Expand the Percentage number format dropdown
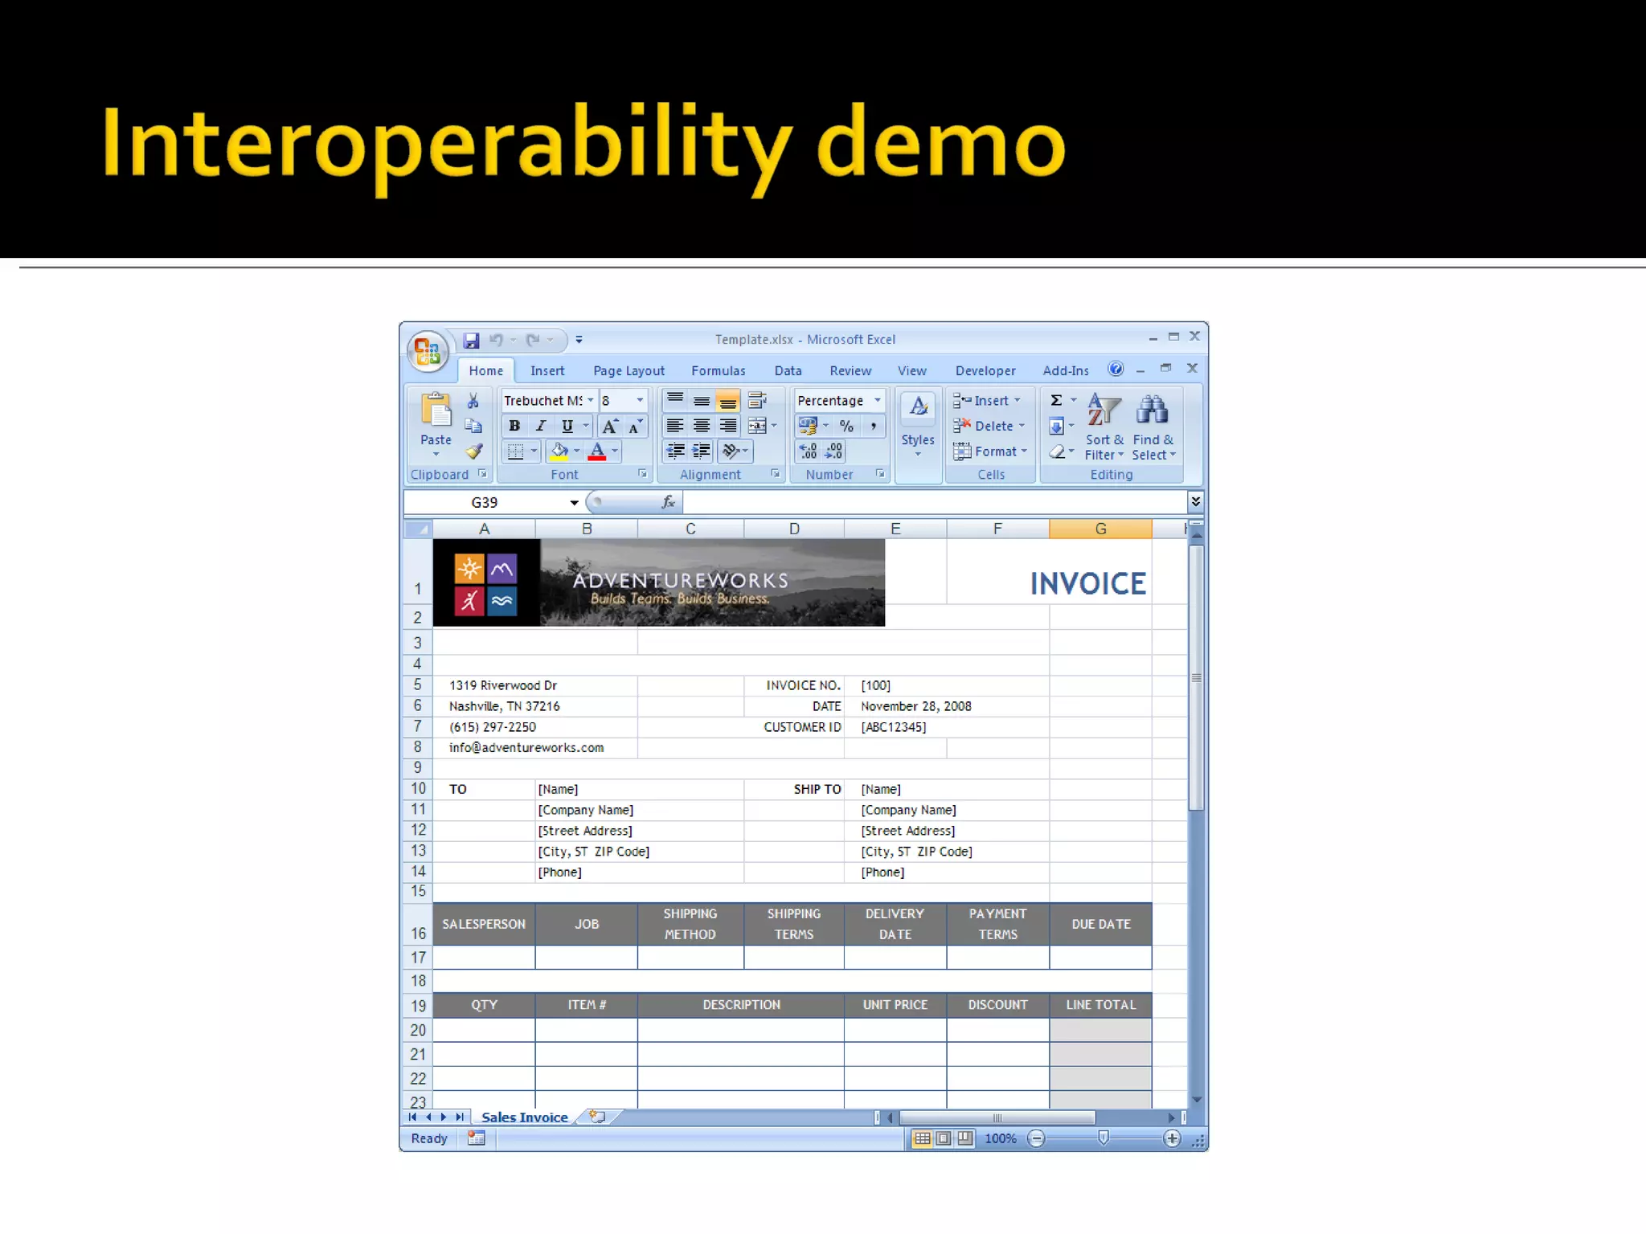Image resolution: width=1646 pixels, height=1234 pixels. [877, 400]
